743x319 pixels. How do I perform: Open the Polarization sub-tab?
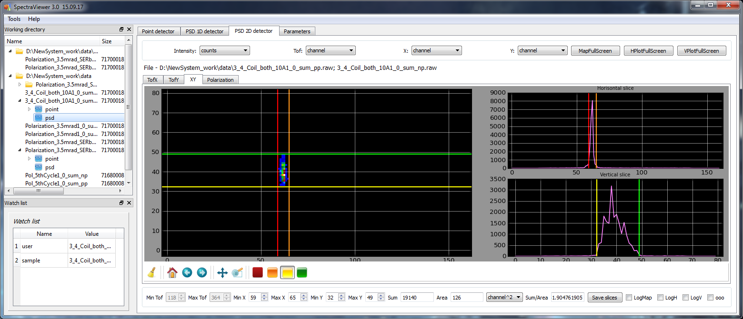pyautogui.click(x=220, y=80)
